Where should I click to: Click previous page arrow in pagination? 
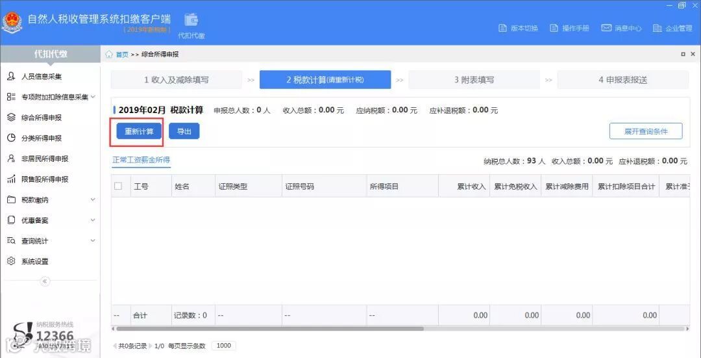pyautogui.click(x=116, y=346)
